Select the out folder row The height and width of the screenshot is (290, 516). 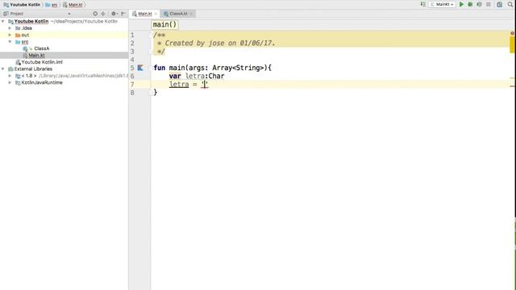[x=64, y=35]
